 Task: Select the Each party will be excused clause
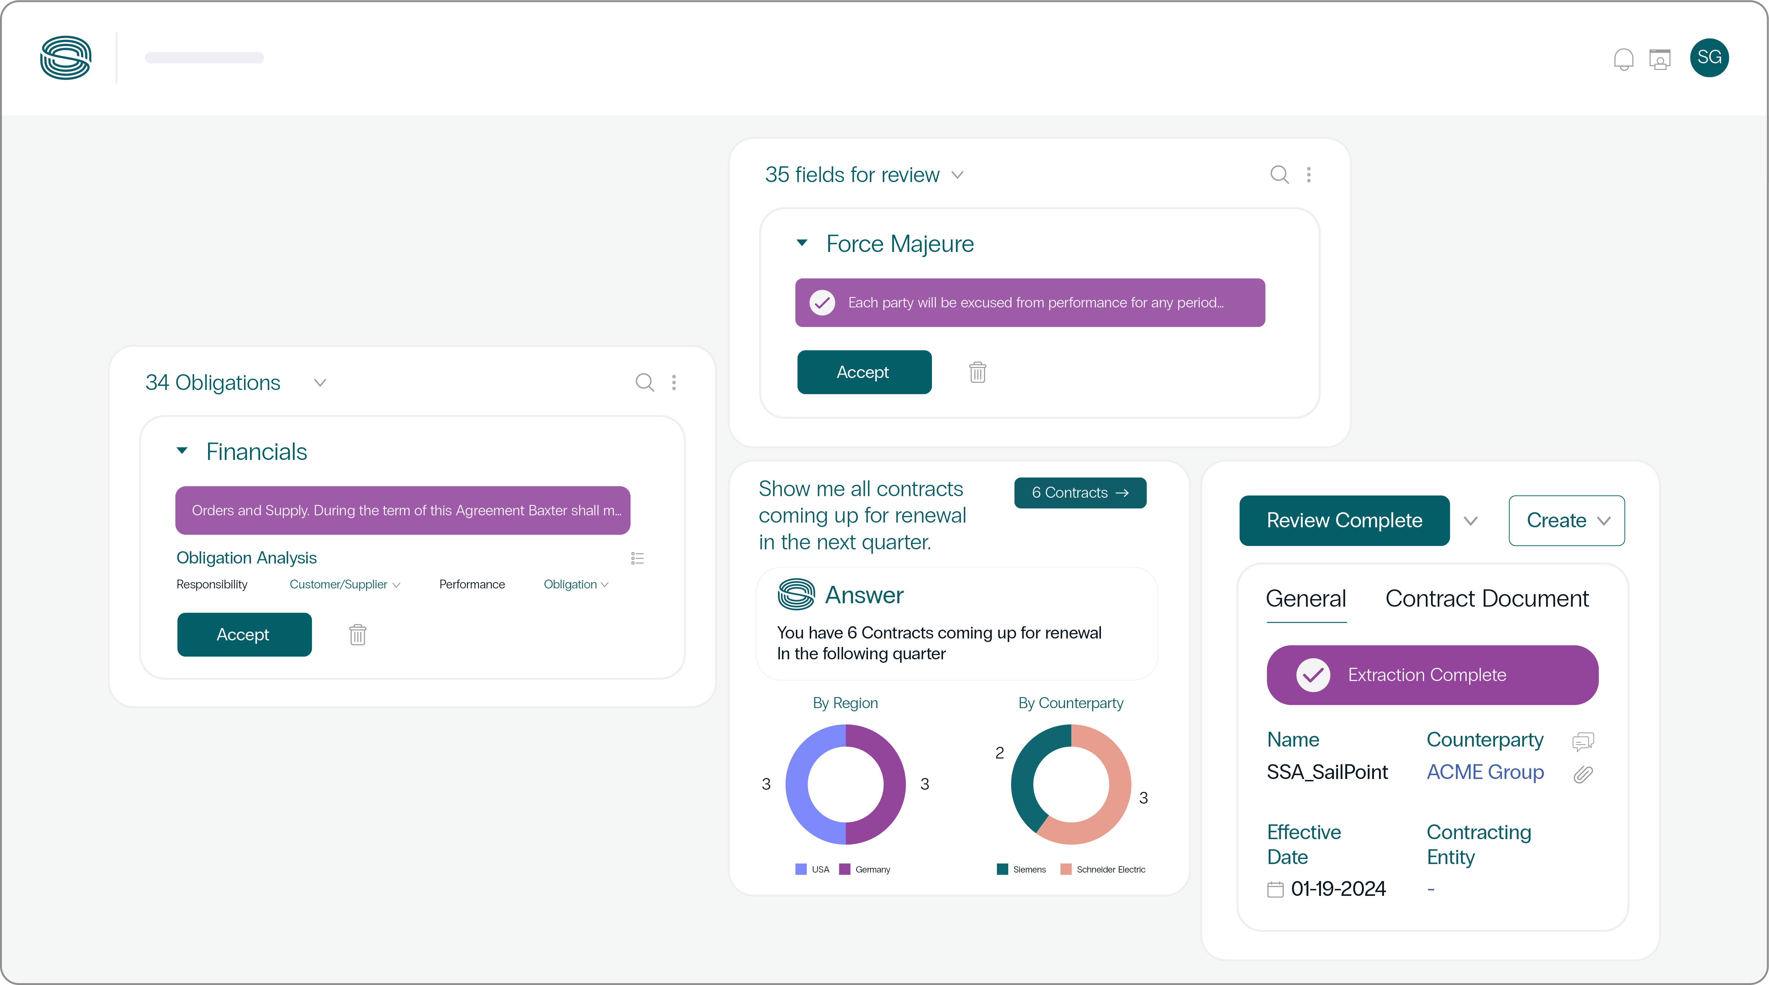(x=1030, y=302)
